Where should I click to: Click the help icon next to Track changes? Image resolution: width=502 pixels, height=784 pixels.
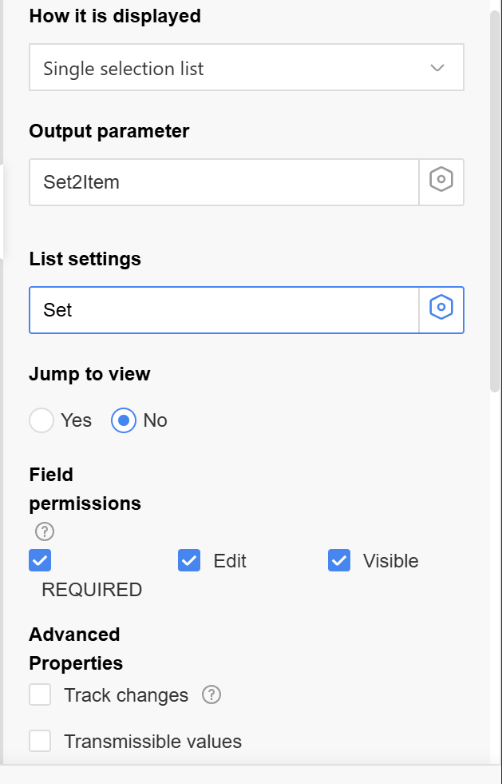pyautogui.click(x=211, y=695)
